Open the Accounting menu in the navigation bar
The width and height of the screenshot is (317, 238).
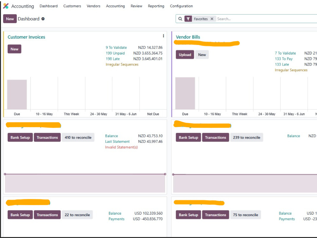115,6
